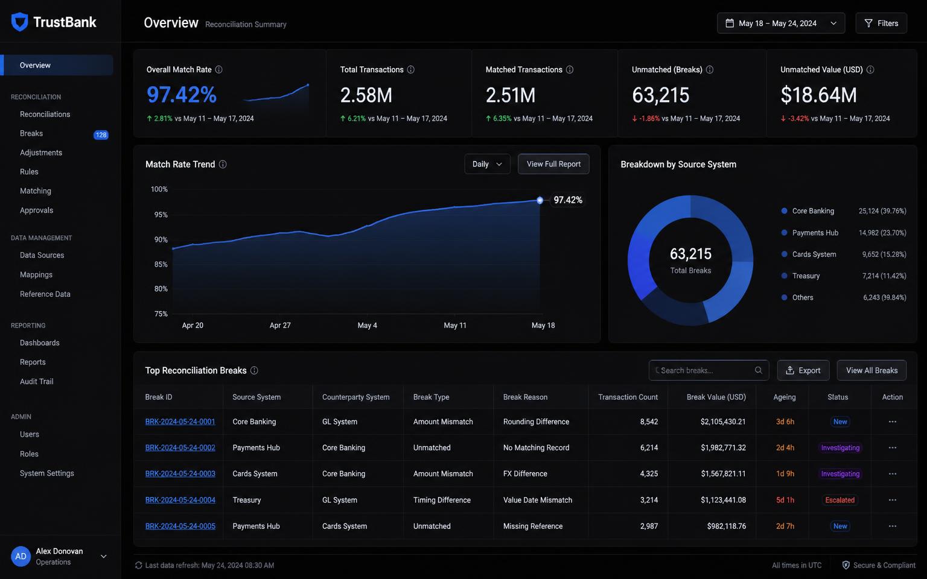Open the Daily interval dropdown
927x579 pixels.
coord(487,164)
